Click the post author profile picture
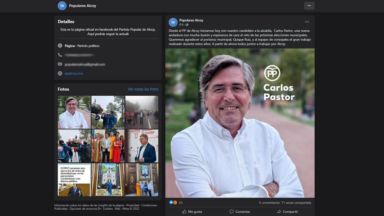384x216 pixels. 173,22
